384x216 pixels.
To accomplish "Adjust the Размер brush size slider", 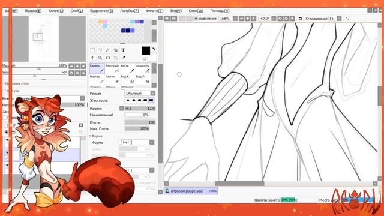I will [140, 108].
